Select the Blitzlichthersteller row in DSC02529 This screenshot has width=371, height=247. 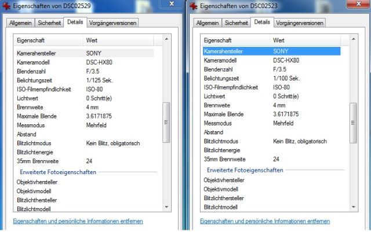(85, 200)
